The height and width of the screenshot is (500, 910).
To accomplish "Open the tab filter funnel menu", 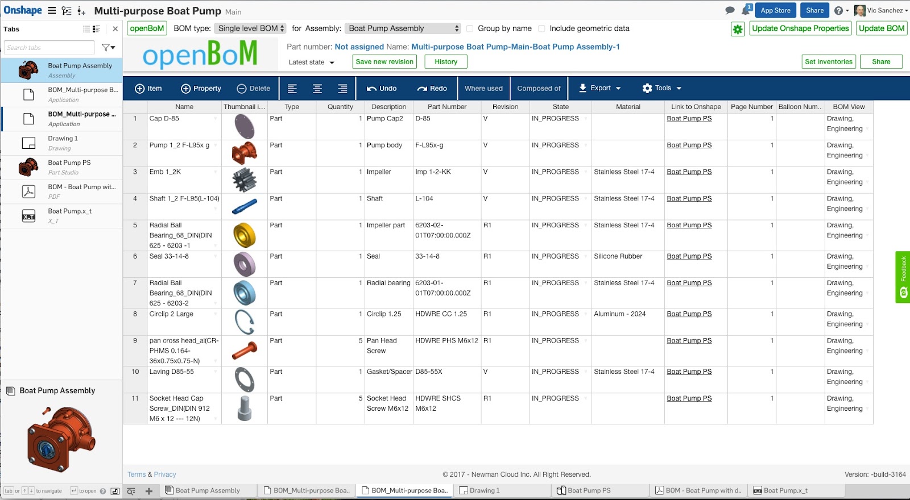I will point(108,48).
